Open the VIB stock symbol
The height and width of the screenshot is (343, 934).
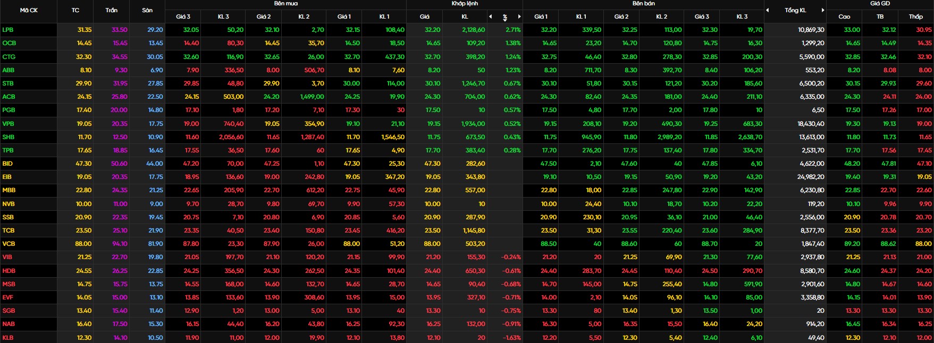pyautogui.click(x=7, y=257)
